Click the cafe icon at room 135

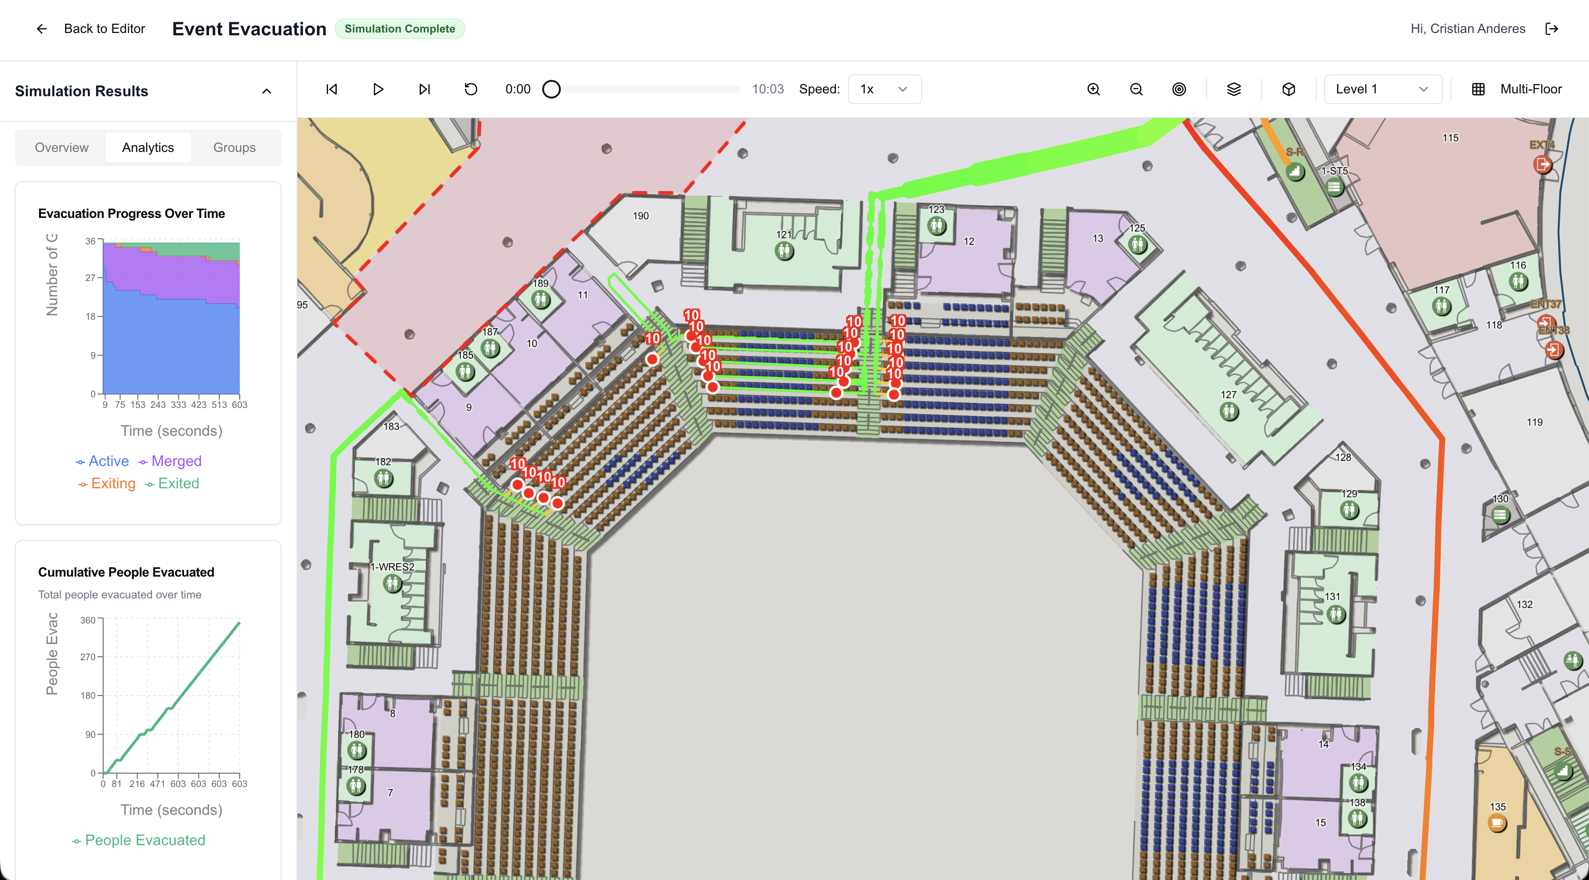click(1497, 823)
